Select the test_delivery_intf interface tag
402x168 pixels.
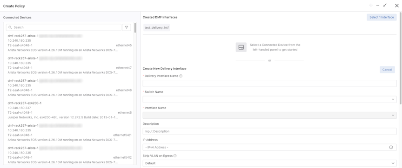(156, 28)
